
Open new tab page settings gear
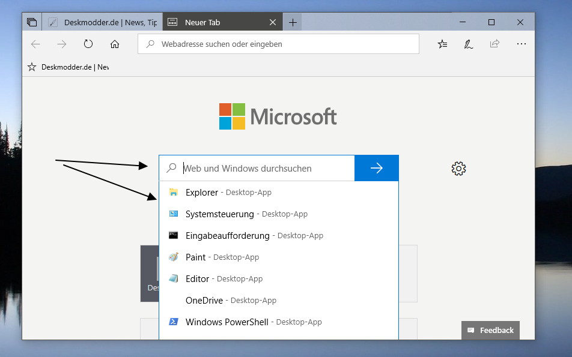pyautogui.click(x=458, y=168)
